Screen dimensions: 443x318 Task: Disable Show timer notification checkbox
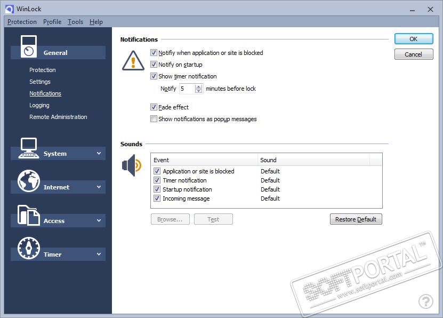pyautogui.click(x=154, y=76)
